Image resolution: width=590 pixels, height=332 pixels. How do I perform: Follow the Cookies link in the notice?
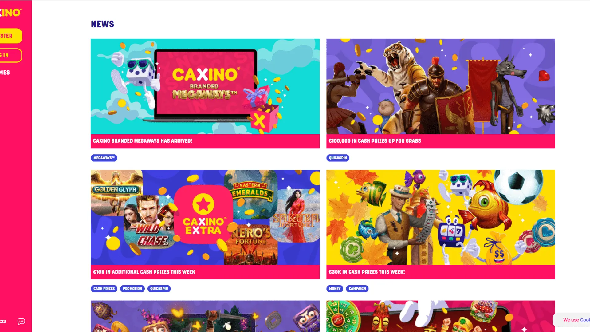tap(585, 320)
